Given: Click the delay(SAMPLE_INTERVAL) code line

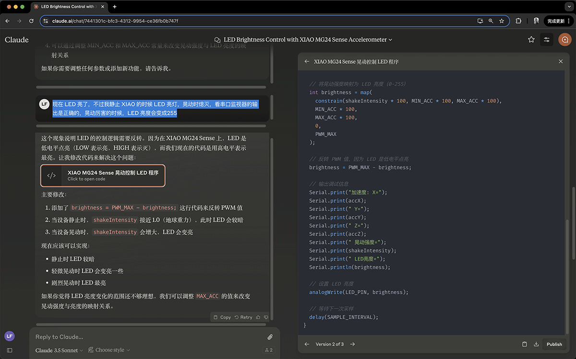Looking at the screenshot, I should tap(344, 317).
